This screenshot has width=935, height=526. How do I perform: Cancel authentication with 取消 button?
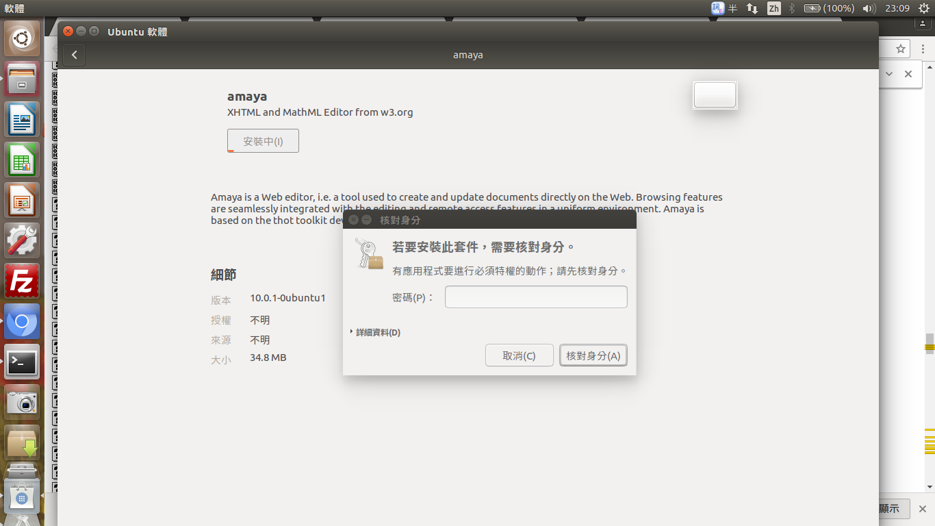coord(519,355)
